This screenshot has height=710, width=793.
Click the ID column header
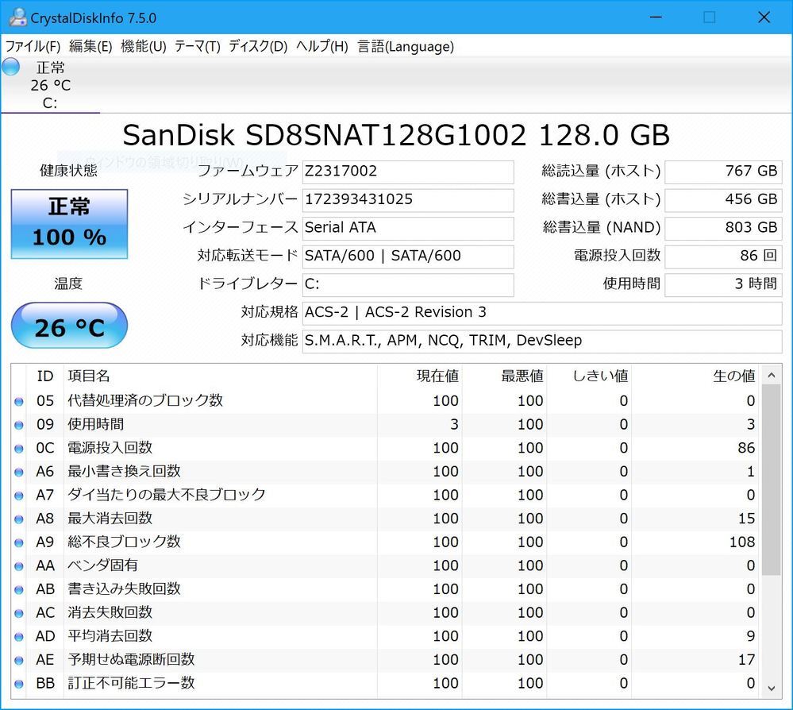45,376
